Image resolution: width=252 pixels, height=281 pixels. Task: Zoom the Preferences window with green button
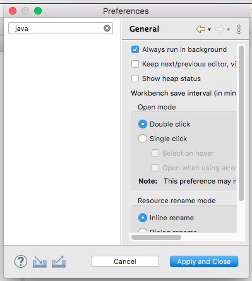(x=38, y=11)
